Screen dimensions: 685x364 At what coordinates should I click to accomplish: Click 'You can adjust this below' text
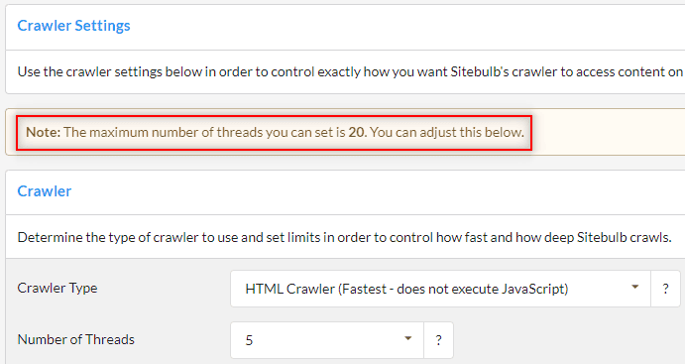(x=447, y=132)
